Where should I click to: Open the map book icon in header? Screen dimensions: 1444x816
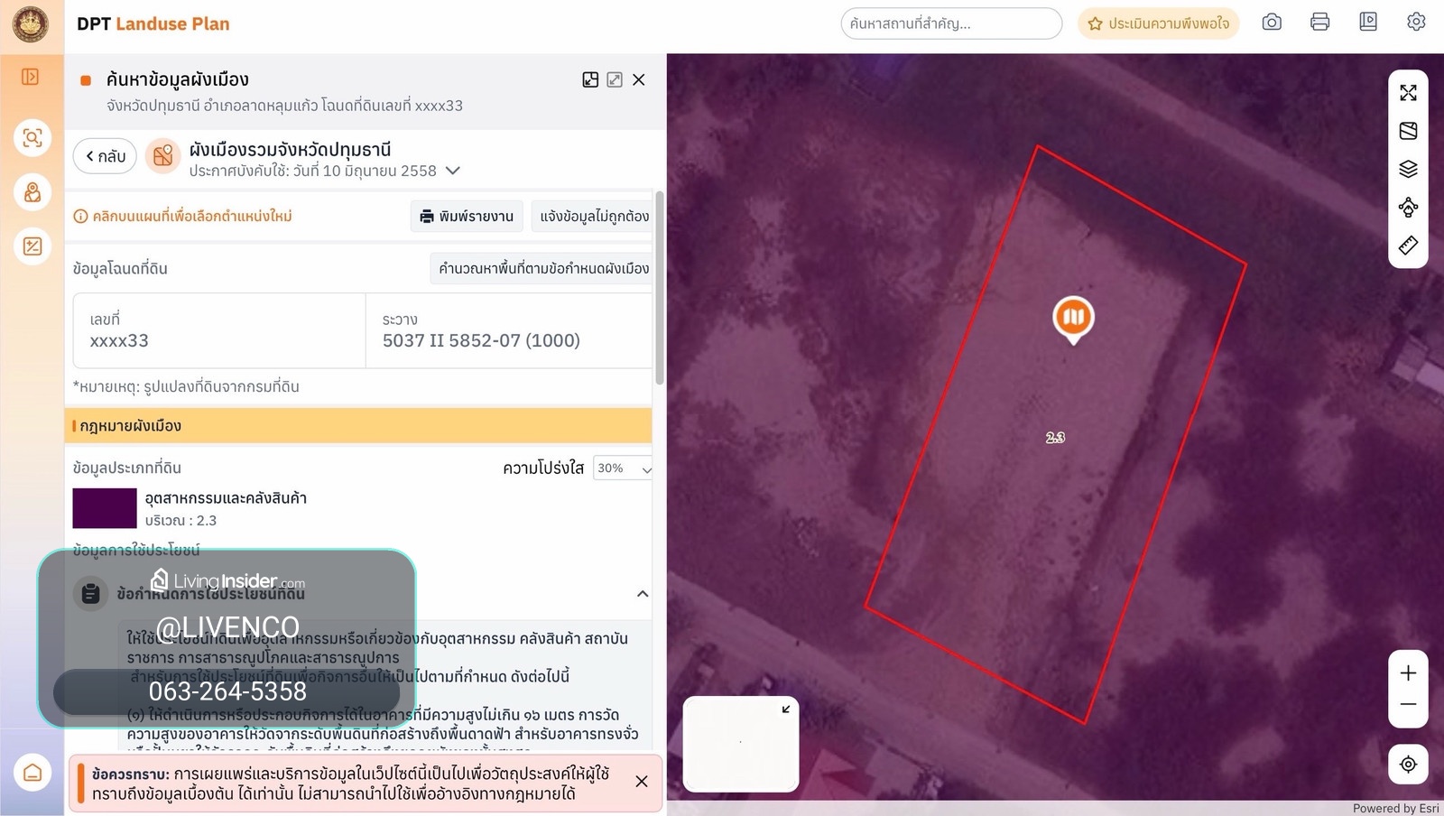coord(1368,23)
